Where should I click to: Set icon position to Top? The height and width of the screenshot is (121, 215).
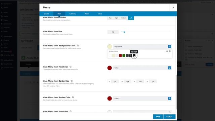click(x=110, y=18)
